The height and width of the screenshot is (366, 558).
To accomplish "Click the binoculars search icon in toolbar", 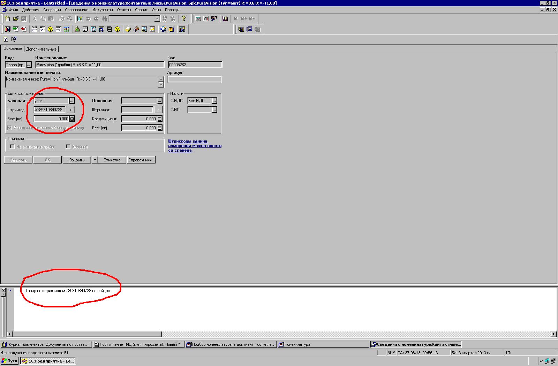I will click(104, 19).
